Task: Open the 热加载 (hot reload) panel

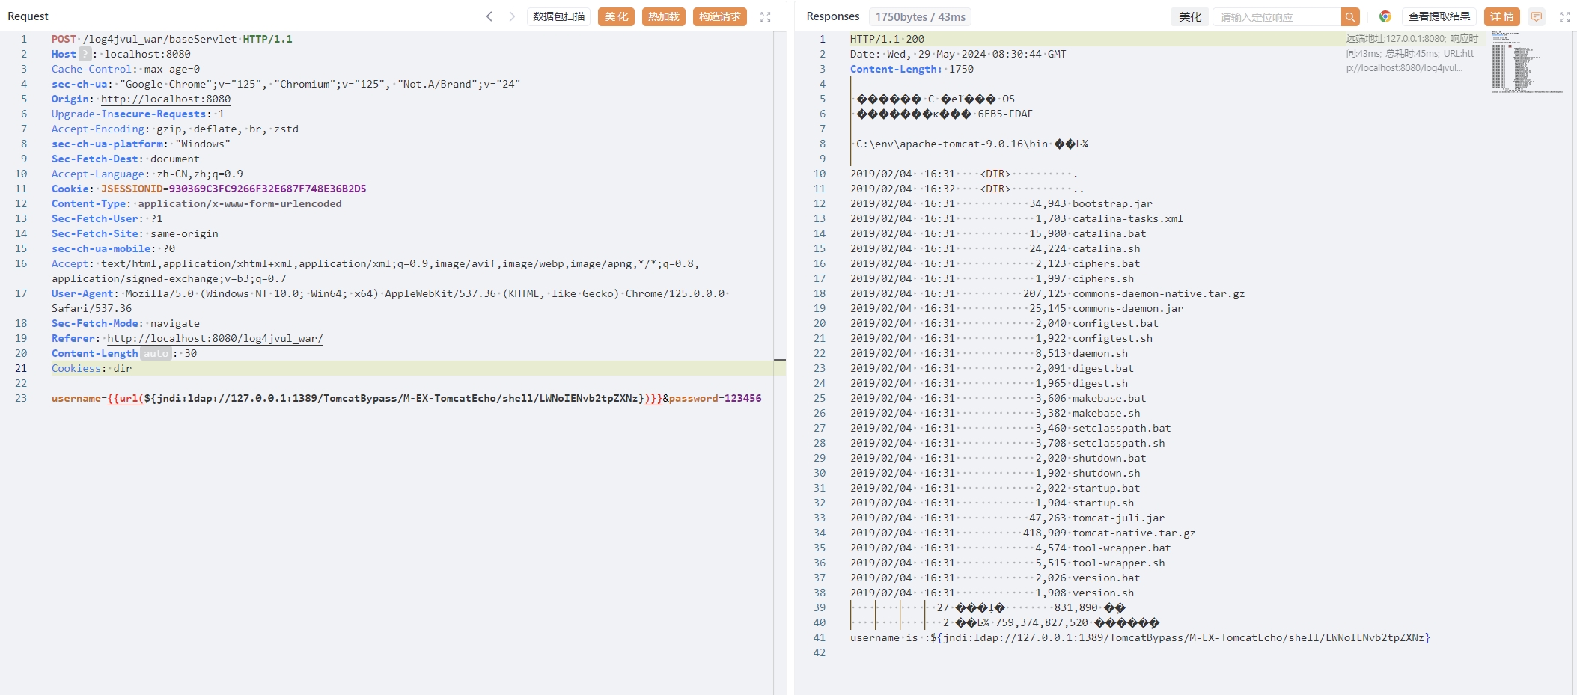Action: (x=662, y=16)
